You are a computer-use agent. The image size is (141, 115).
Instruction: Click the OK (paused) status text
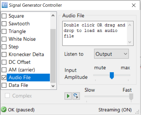pyautogui.click(x=21, y=110)
